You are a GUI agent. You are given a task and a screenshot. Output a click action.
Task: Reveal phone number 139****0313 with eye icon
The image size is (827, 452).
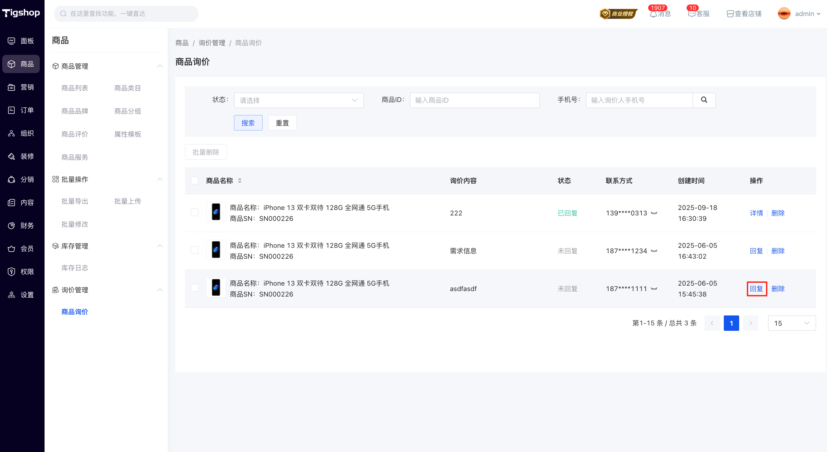[654, 213]
